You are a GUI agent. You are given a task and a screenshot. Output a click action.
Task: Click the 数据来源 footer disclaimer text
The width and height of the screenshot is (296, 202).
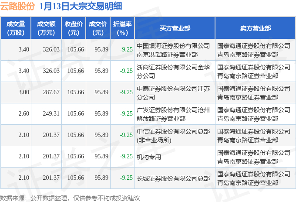pos(70,198)
